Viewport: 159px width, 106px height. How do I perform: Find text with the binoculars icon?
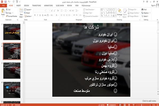142,10
